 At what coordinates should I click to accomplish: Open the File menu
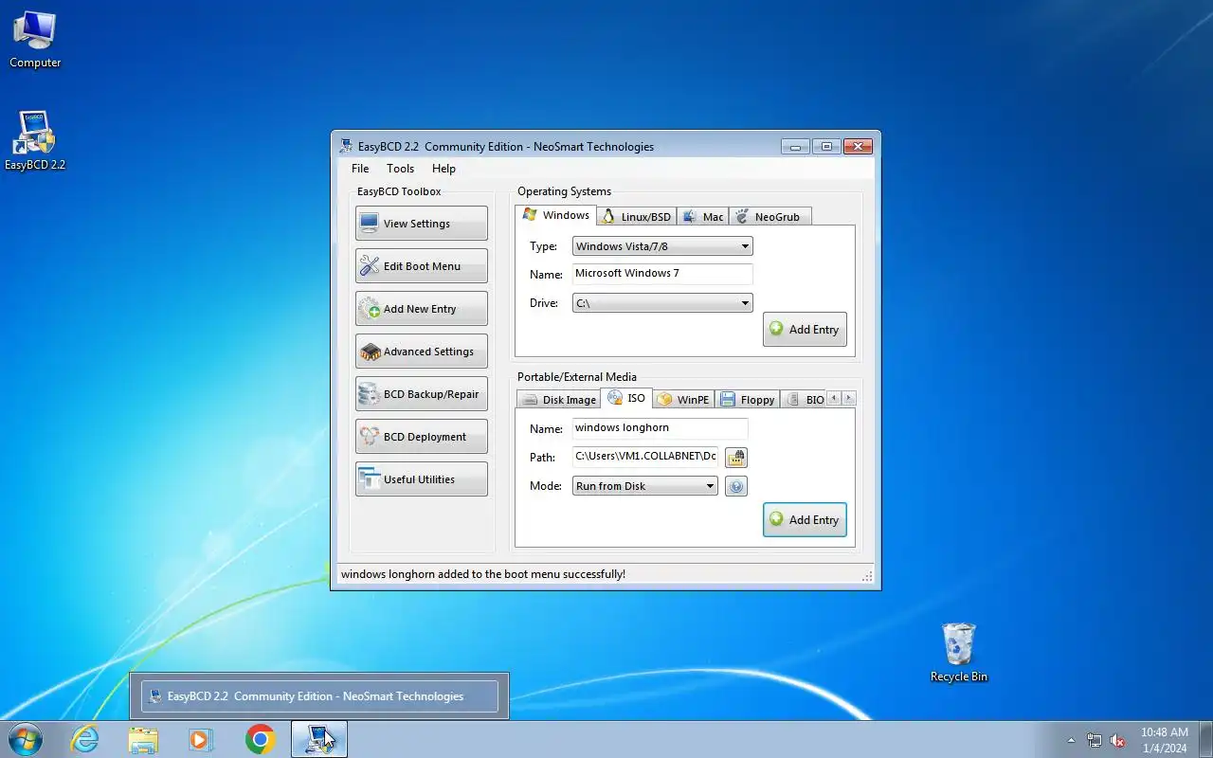(x=360, y=169)
